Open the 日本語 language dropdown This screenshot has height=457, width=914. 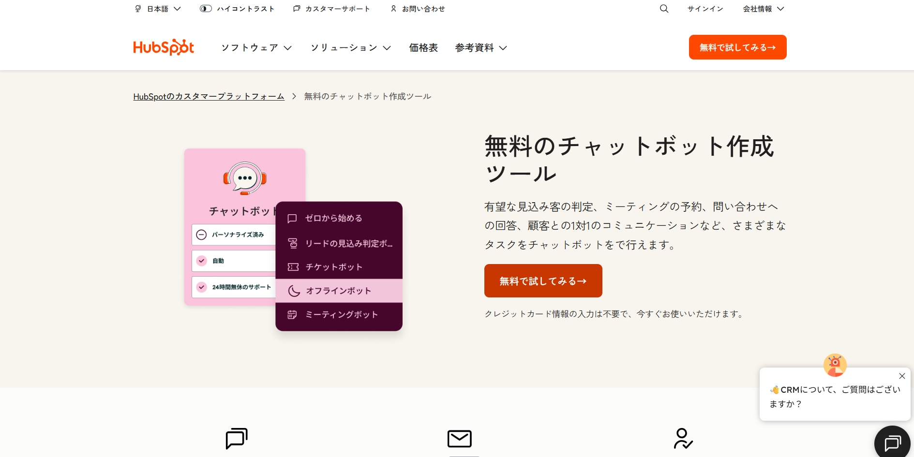158,9
